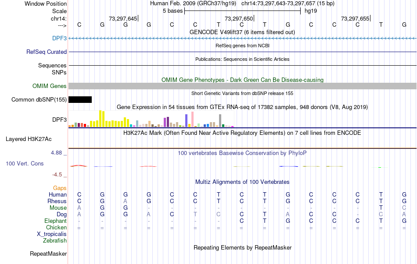The height and width of the screenshot is (264, 417).
Task: Click the Short Genetic Variants dbSNP title
Action: (x=242, y=93)
